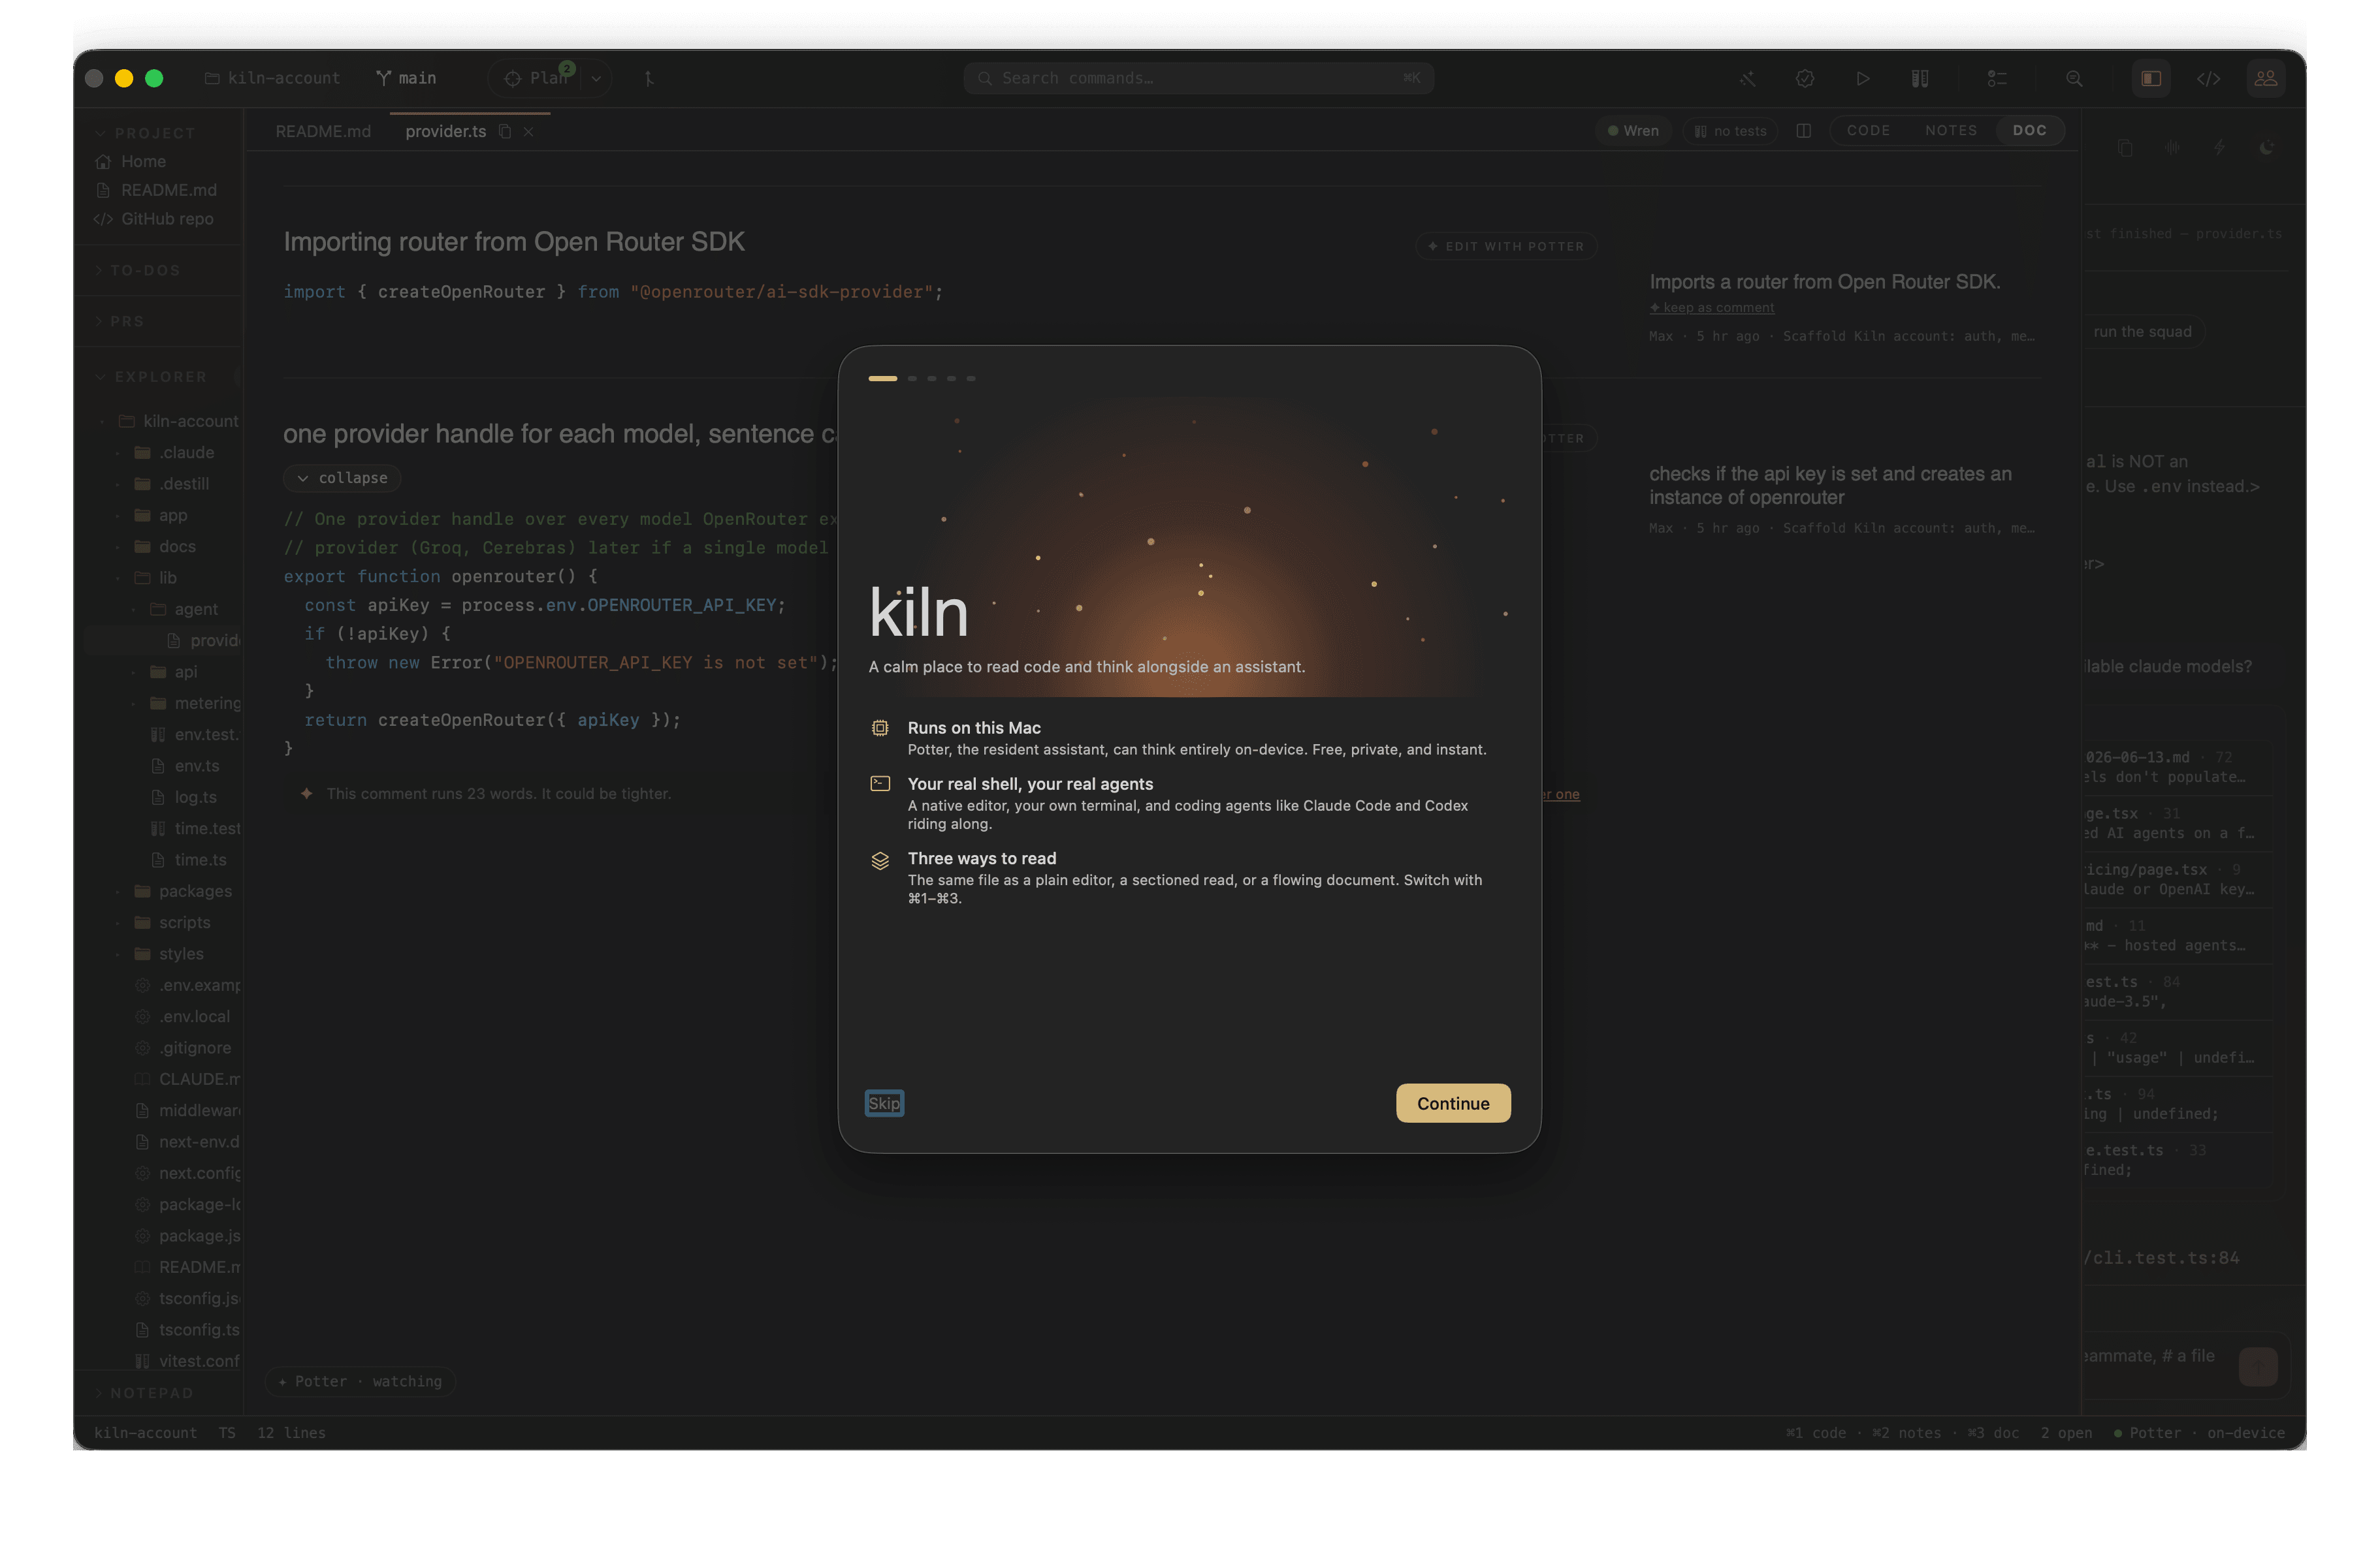Click the keep as comment link
The width and height of the screenshot is (2380, 1547).
tap(1712, 308)
